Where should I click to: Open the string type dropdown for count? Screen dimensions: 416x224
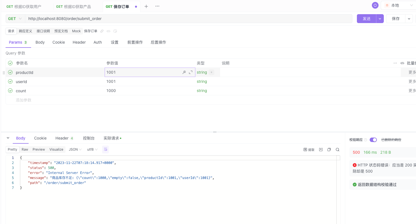click(202, 91)
